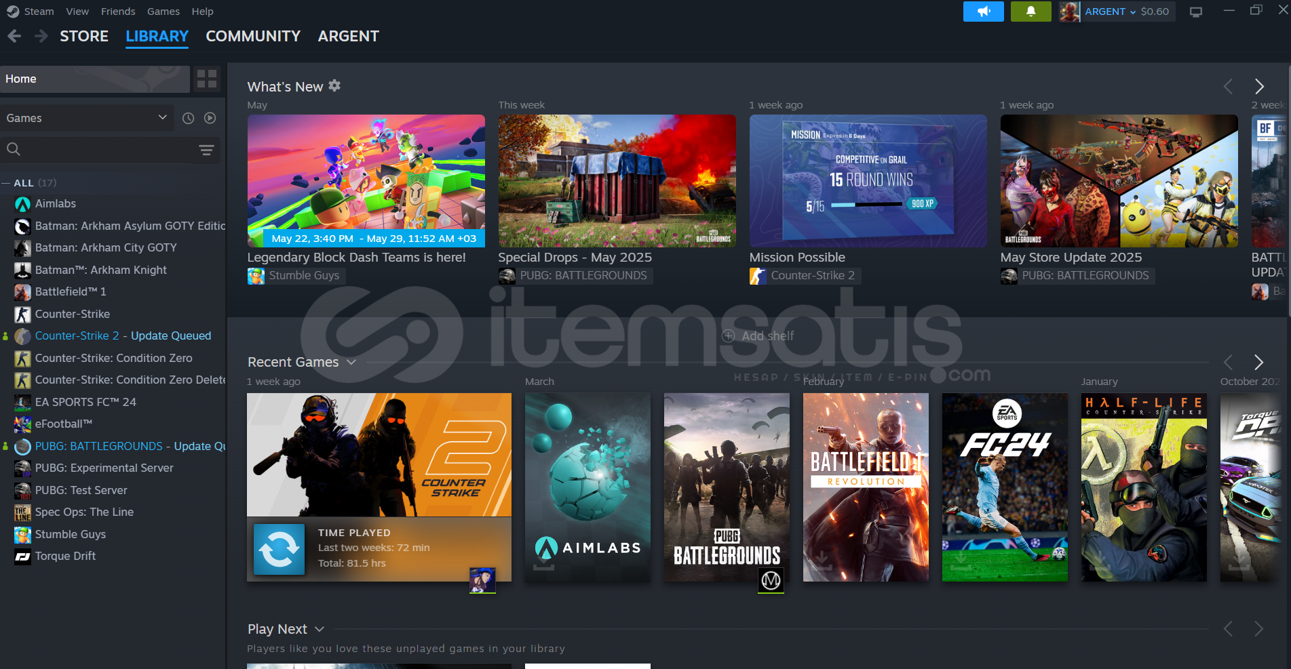The width and height of the screenshot is (1291, 669).
Task: Click the magnifier search icon in sidebar
Action: point(14,149)
